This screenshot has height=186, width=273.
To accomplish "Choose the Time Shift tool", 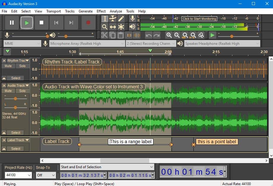I will [113, 27].
